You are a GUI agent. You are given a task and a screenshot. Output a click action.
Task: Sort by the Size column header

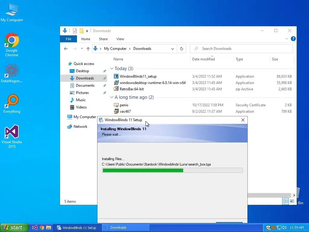(x=275, y=59)
